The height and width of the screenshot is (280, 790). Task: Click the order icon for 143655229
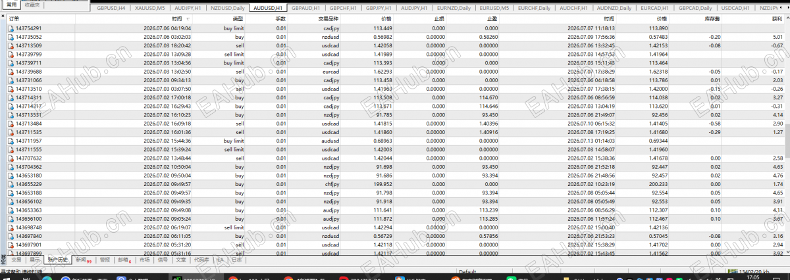click(11, 184)
